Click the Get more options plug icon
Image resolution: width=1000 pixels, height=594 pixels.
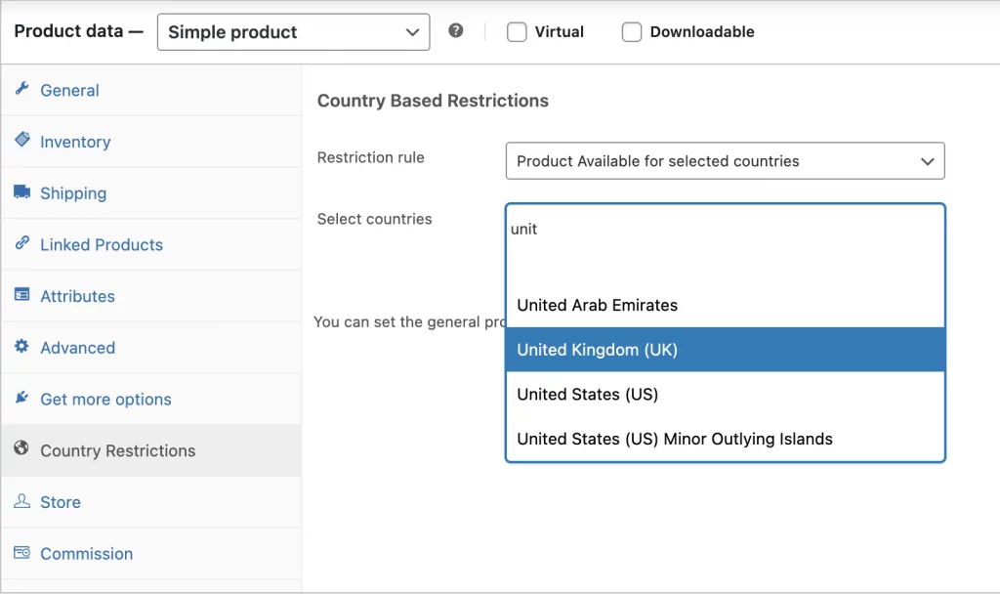pyautogui.click(x=21, y=399)
